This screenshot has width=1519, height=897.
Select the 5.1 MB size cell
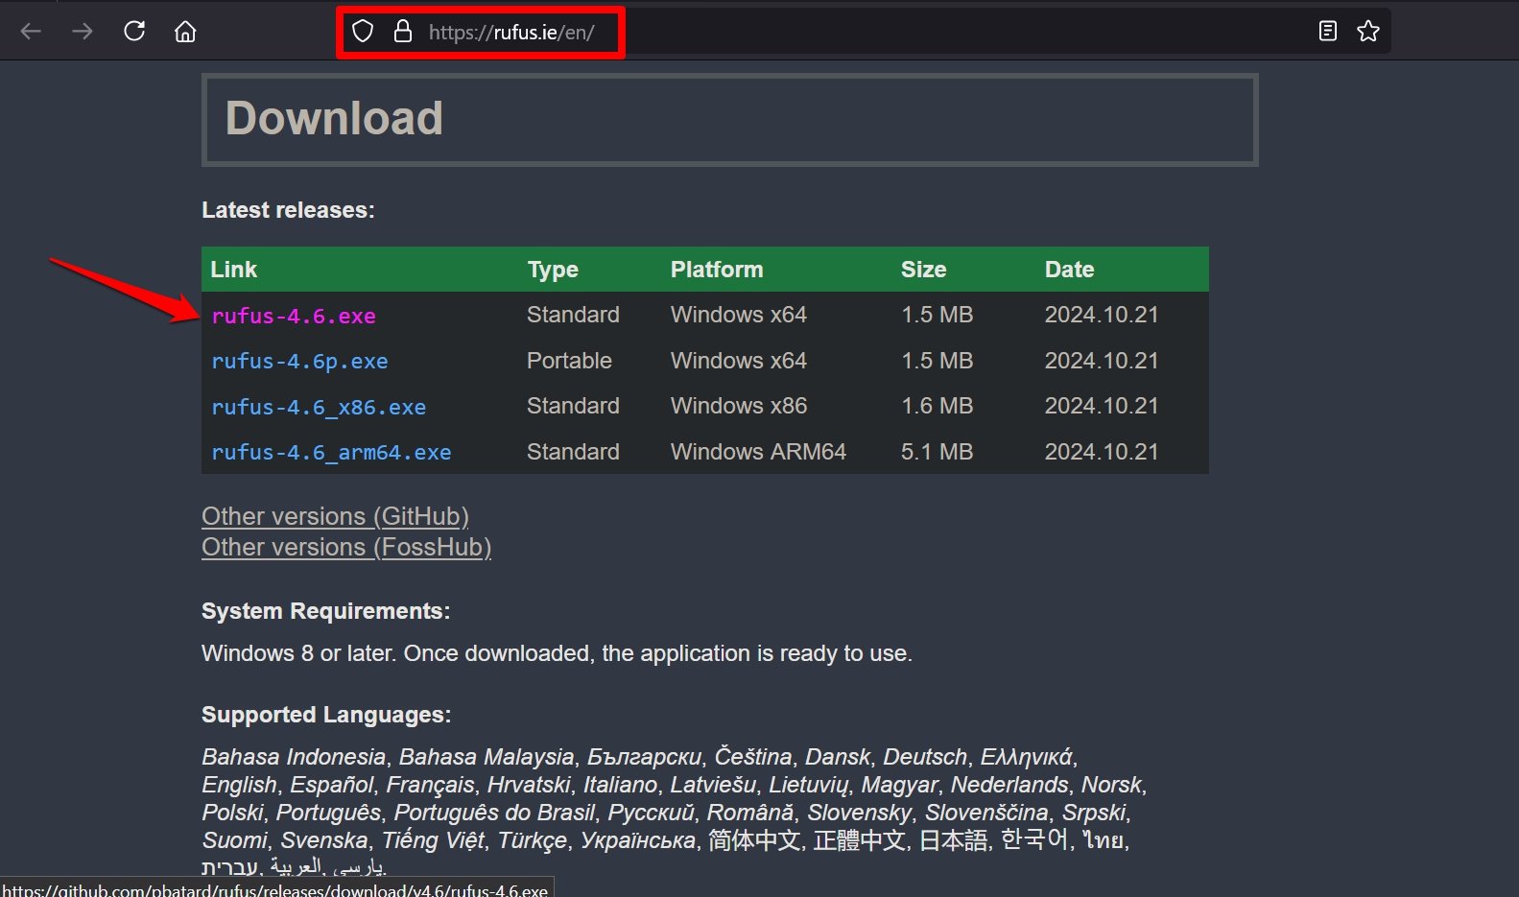click(937, 452)
